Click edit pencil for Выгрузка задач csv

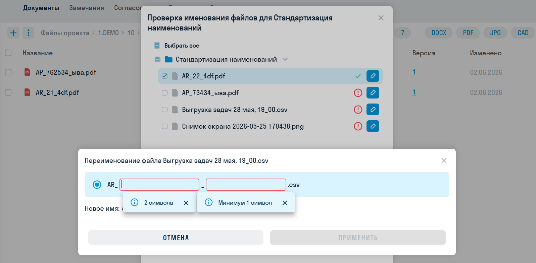pyautogui.click(x=373, y=110)
